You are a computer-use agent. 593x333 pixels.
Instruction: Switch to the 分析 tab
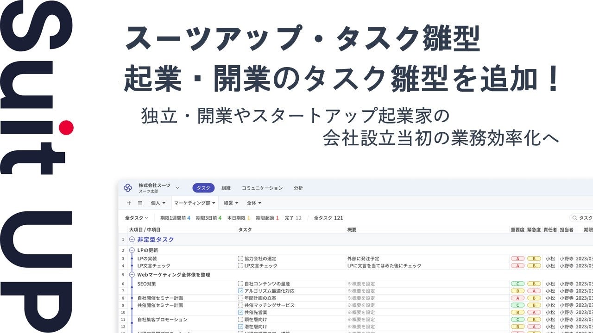298,188
